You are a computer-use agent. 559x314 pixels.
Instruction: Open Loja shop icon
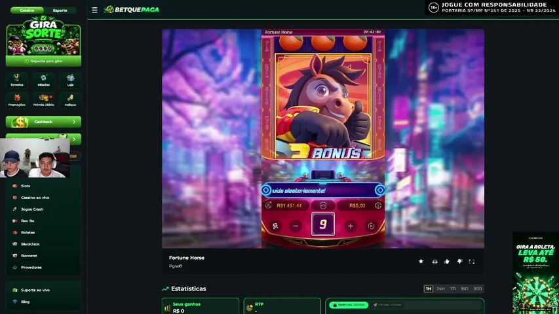pos(70,80)
